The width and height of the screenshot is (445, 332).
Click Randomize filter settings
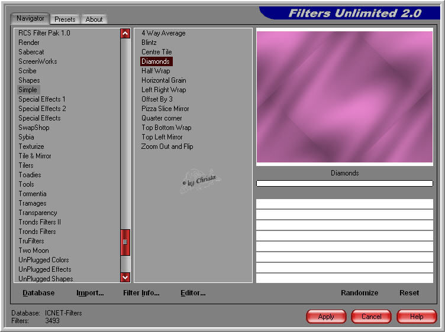pos(359,293)
